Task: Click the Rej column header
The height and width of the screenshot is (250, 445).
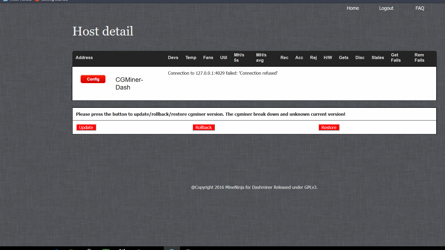Action: [x=313, y=57]
